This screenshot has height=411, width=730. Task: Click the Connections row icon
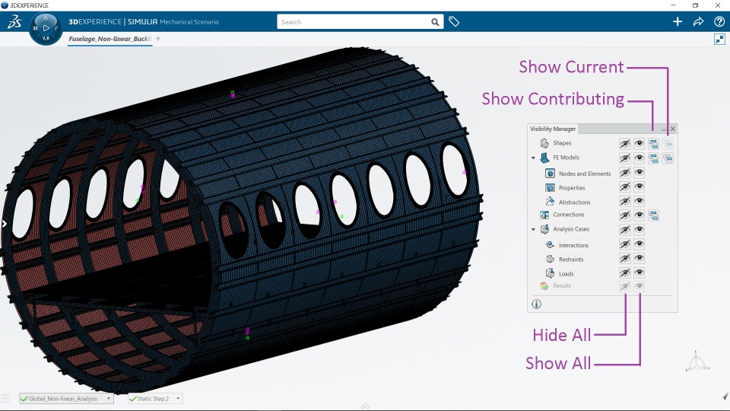click(544, 215)
